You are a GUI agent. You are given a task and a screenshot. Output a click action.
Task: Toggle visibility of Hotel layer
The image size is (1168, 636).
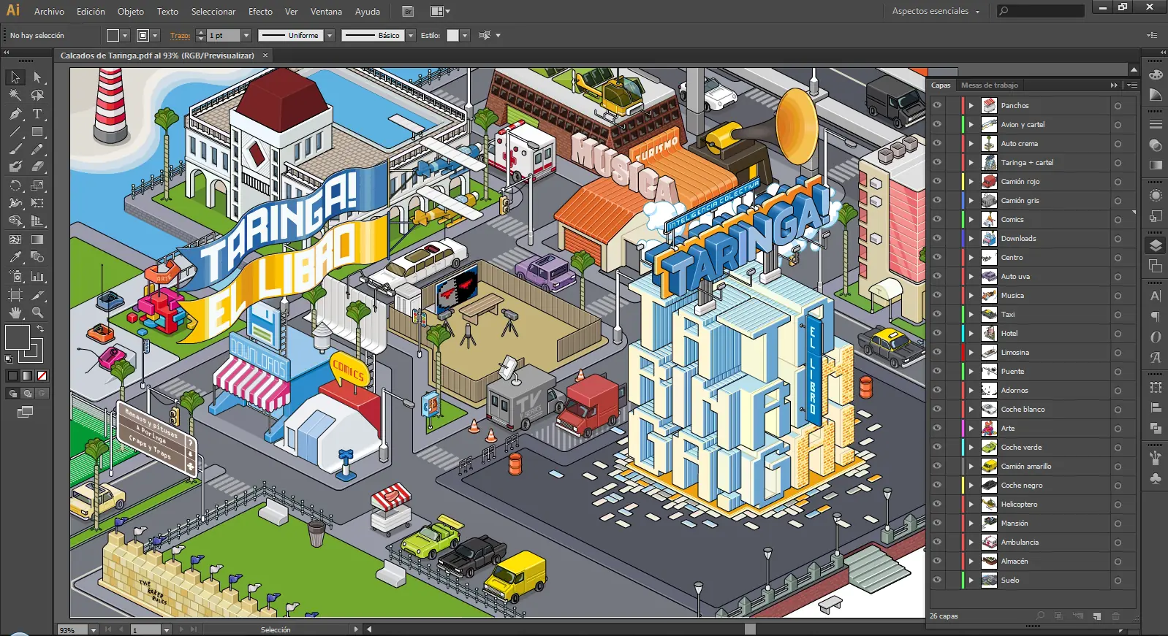[937, 333]
